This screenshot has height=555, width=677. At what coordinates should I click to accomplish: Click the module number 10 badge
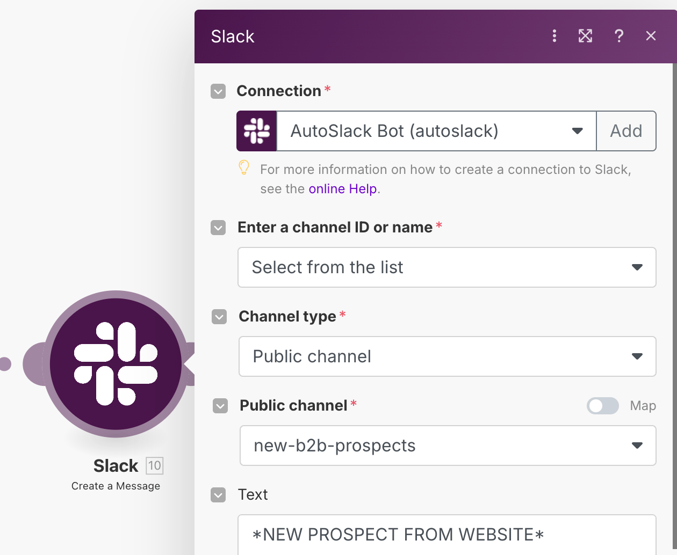pos(155,465)
